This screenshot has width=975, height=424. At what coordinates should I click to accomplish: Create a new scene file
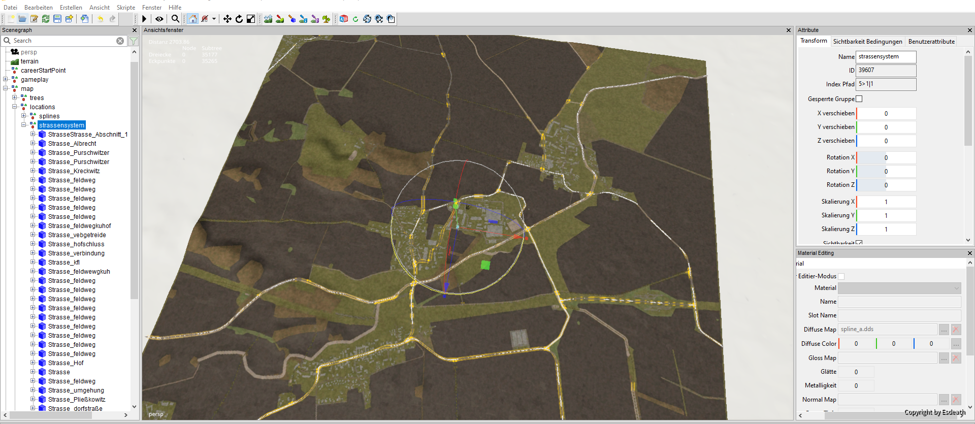point(11,19)
